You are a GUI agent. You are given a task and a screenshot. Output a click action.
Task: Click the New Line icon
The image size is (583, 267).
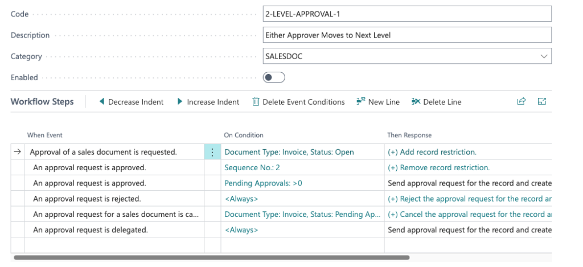pos(361,101)
